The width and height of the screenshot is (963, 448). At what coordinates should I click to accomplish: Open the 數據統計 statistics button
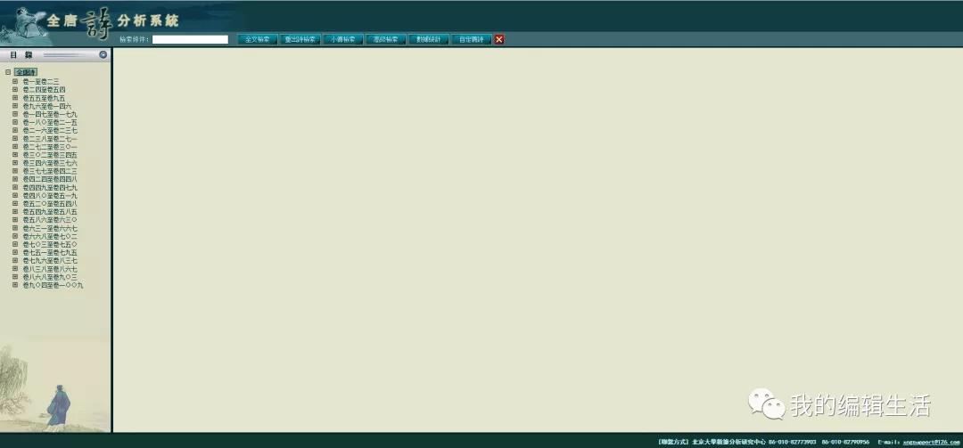pos(429,39)
